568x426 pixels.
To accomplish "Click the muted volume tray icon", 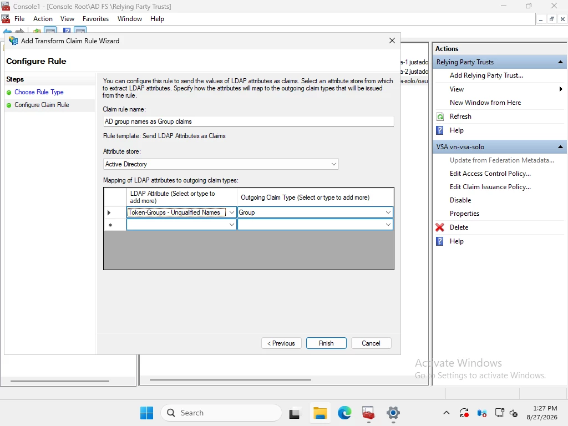I will (x=514, y=413).
